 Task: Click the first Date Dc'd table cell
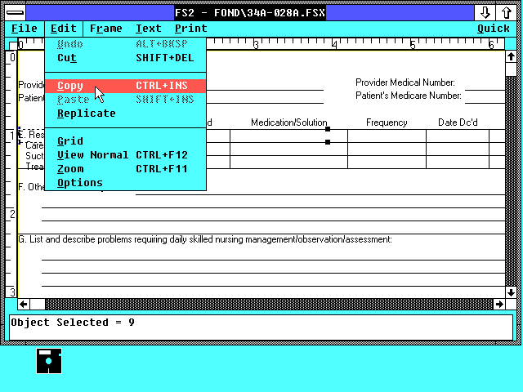coord(458,136)
